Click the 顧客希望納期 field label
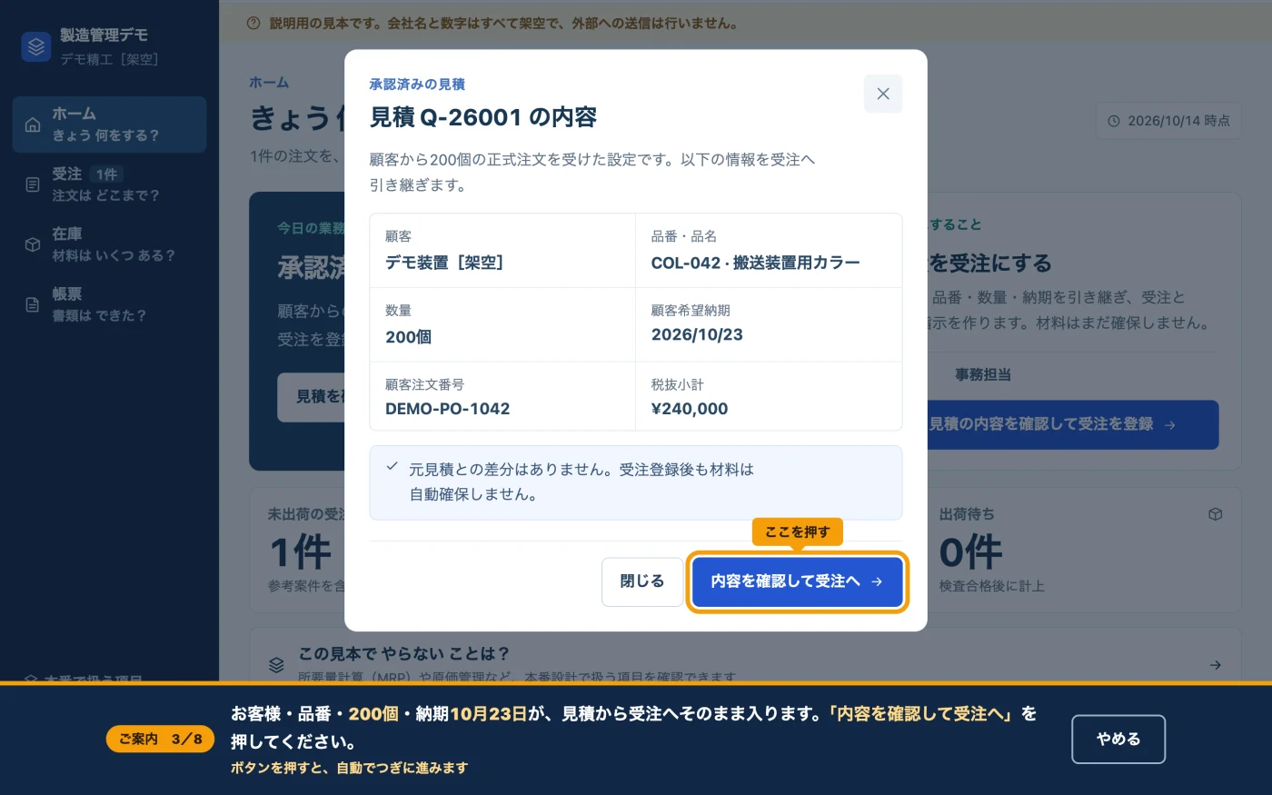Viewport: 1272px width, 795px height. point(691,310)
